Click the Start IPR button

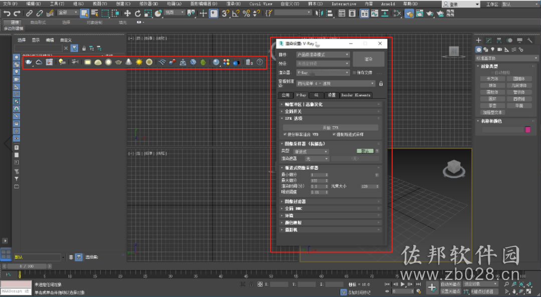coord(330,128)
